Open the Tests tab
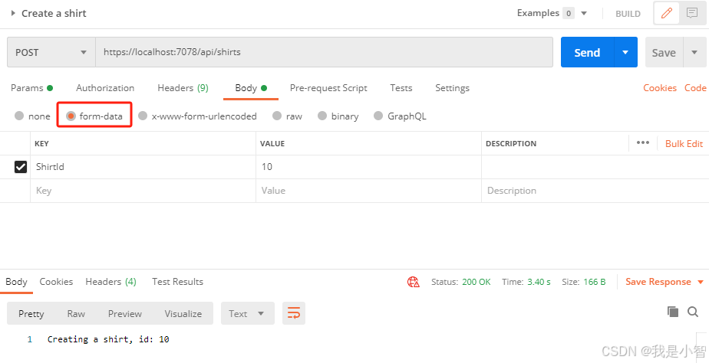Viewport: 709px width, 363px height. pos(401,88)
